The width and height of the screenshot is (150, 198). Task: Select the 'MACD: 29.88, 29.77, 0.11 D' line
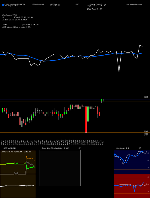click(x=14, y=20)
